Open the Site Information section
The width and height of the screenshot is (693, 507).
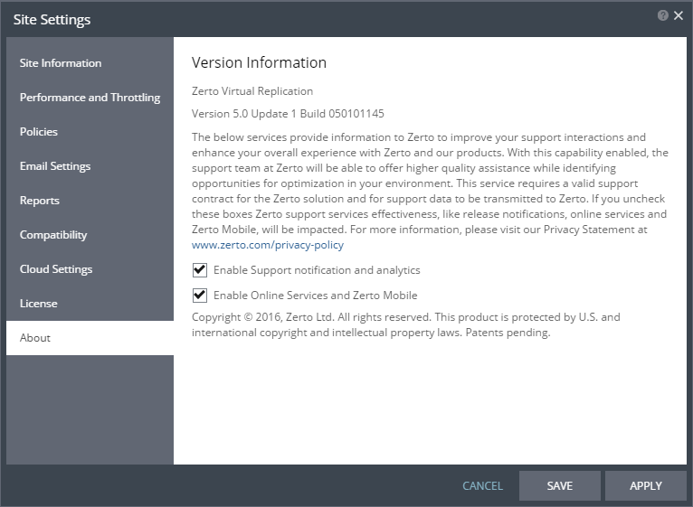(90, 63)
